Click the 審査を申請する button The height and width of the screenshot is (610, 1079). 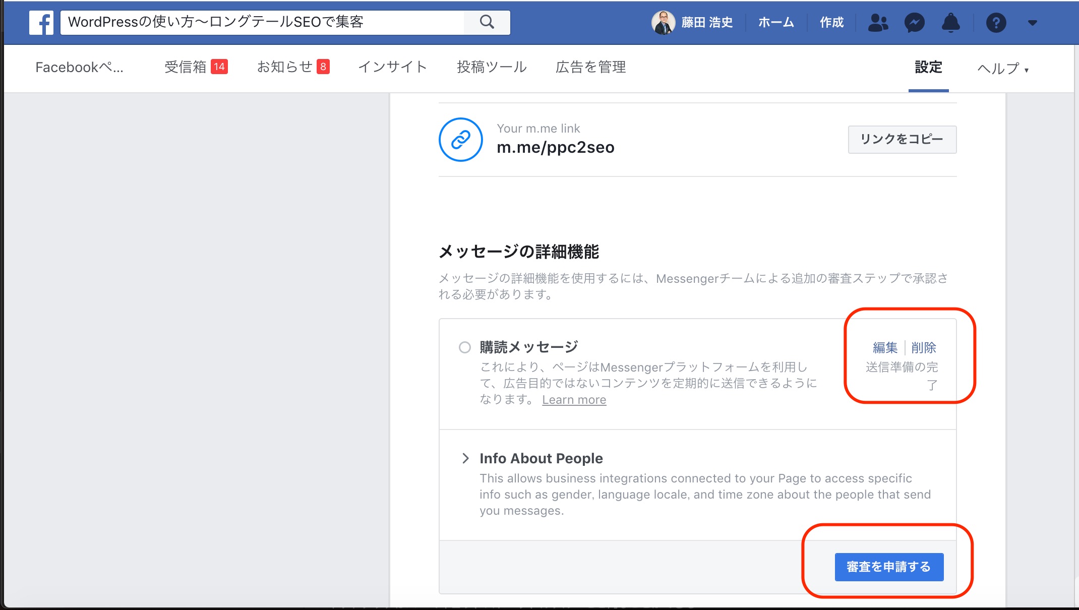pyautogui.click(x=889, y=567)
